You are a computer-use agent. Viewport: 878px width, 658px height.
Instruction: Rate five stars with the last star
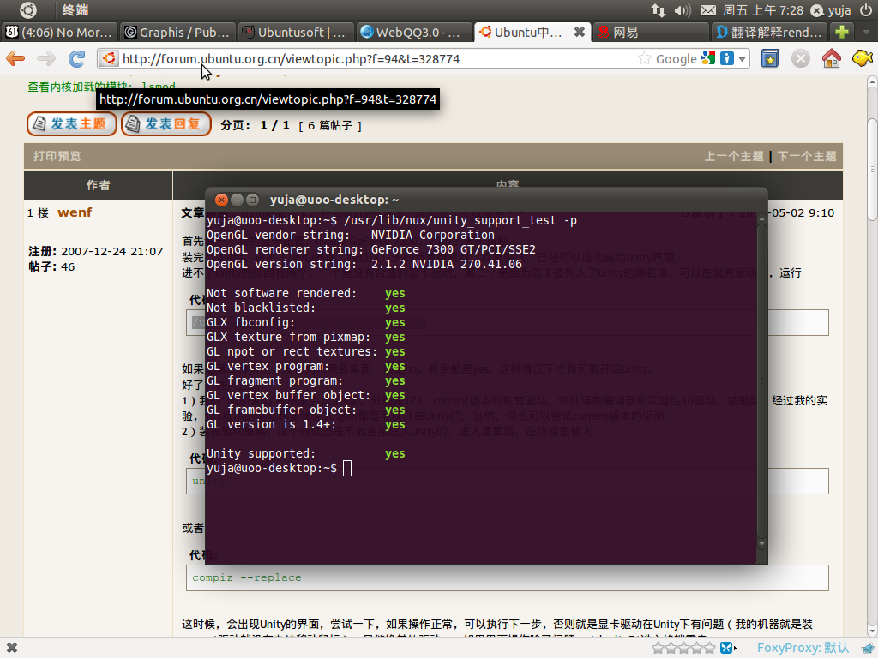click(709, 648)
